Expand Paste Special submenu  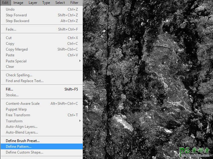[42, 61]
